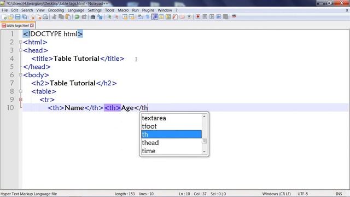The width and height of the screenshot is (350, 197).
Task: Toggle Function List panel icon
Action: click(x=175, y=17)
